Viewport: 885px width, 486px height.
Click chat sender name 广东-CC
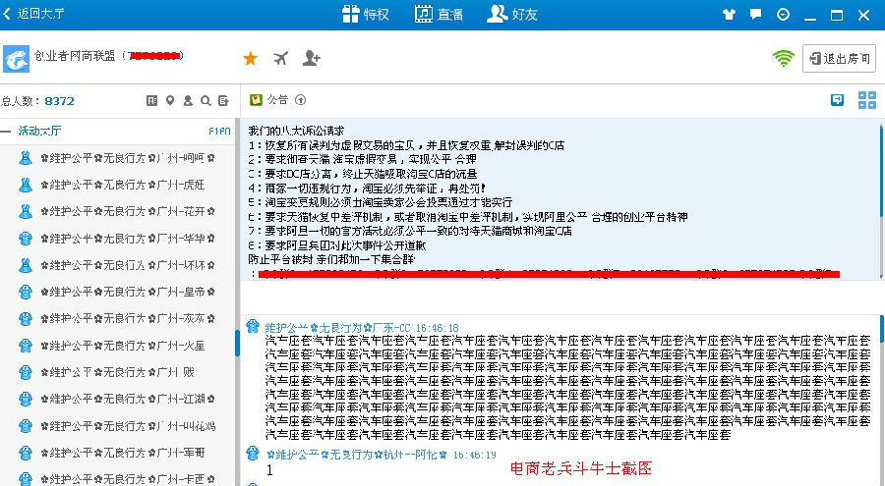pos(337,328)
